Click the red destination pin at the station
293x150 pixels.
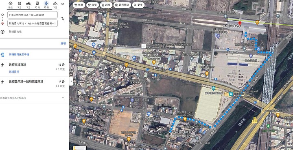click(x=240, y=24)
